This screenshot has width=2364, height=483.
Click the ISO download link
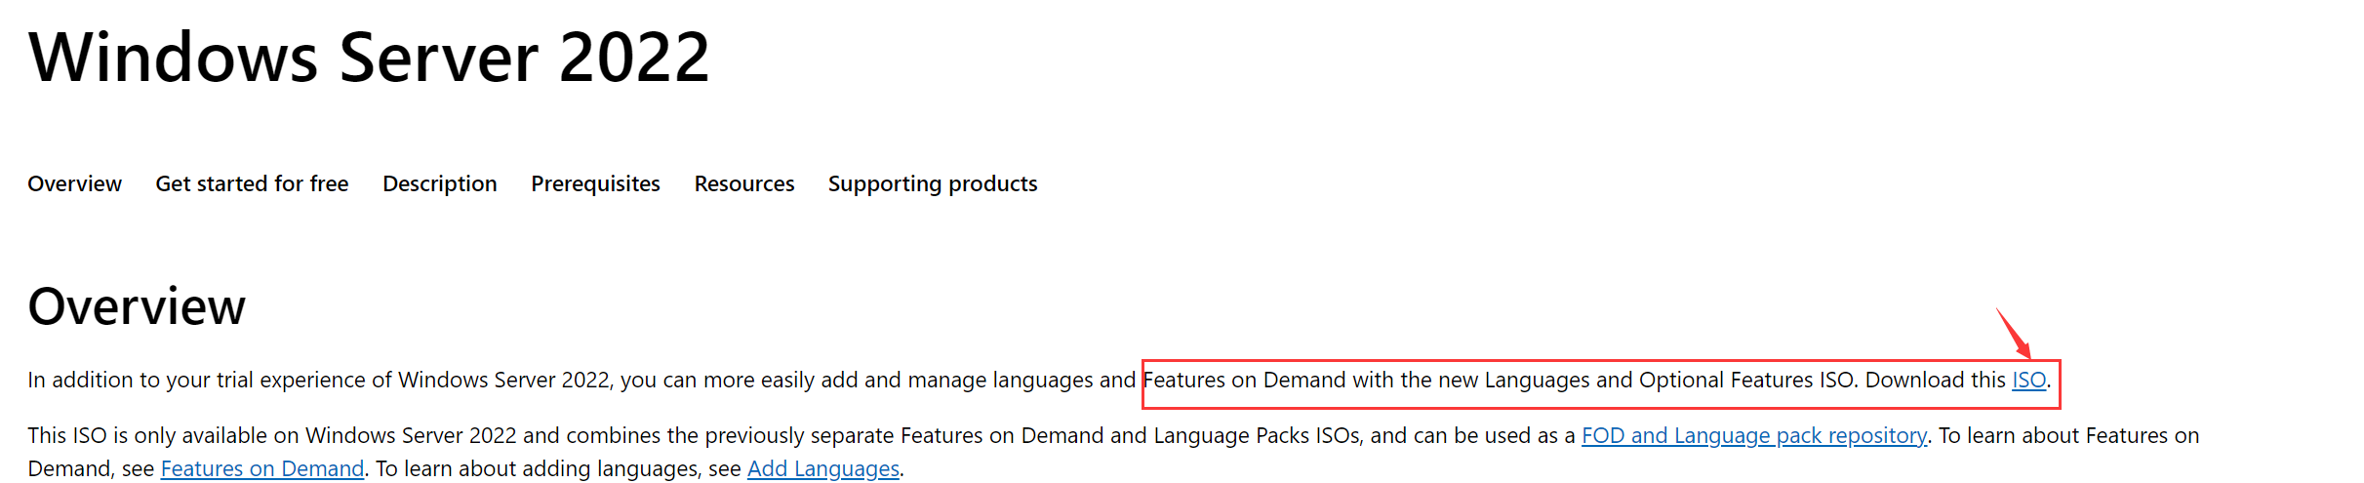coord(2028,381)
